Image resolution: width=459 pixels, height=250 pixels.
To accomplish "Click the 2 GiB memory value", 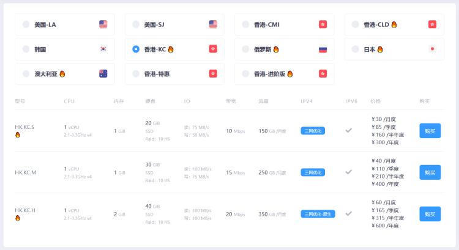I will (119, 215).
